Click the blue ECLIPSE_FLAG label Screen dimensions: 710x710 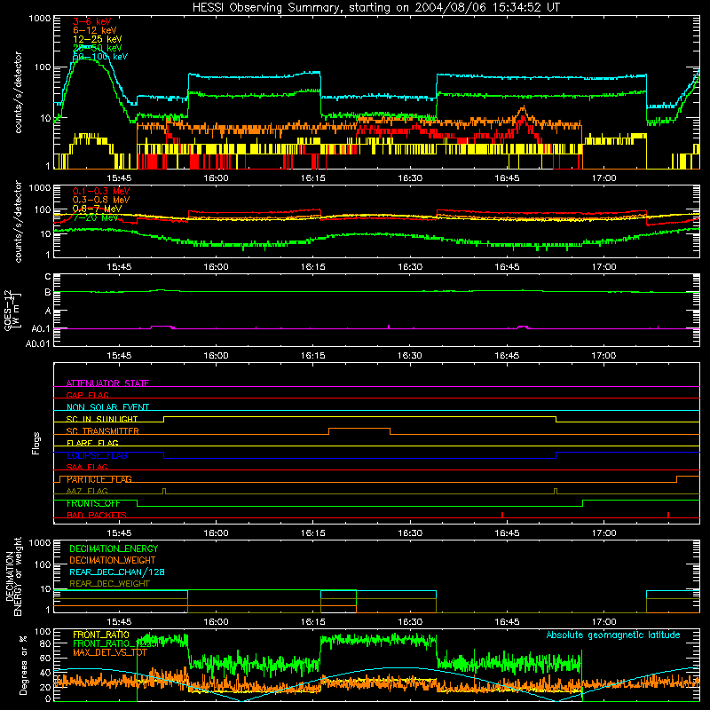pos(97,455)
